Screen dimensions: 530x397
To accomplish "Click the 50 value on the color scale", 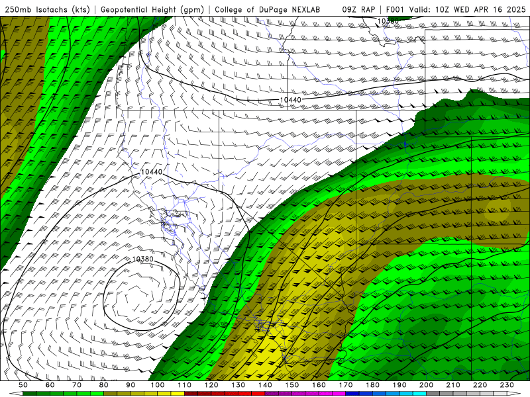I will (23, 385).
